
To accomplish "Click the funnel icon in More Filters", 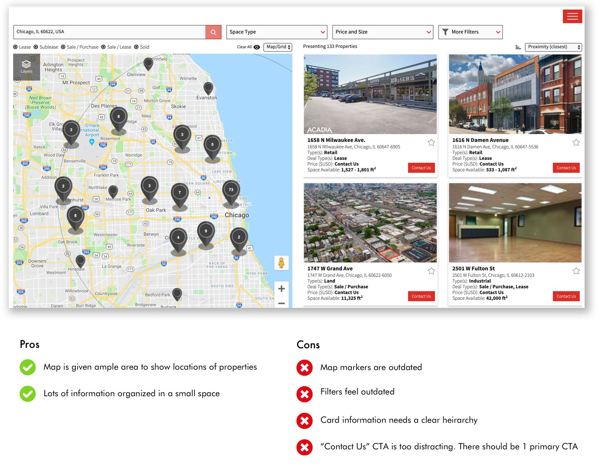I will coord(445,32).
